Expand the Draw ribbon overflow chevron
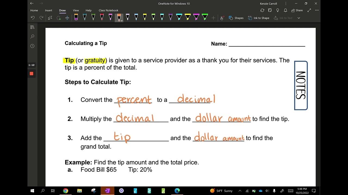The width and height of the screenshot is (348, 195). [x=299, y=18]
